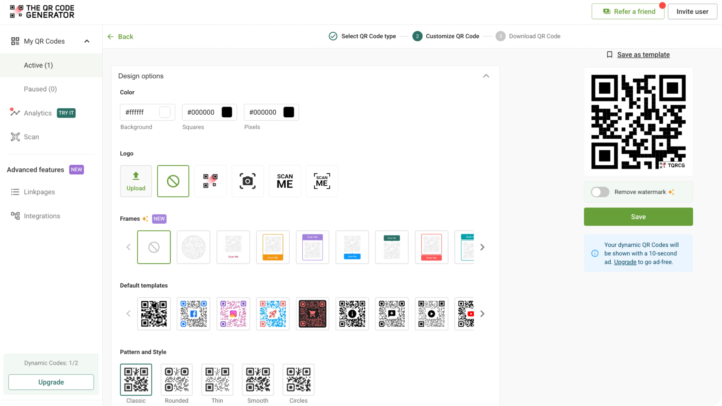Choose the circular frame
722x406 pixels.
coord(193,247)
